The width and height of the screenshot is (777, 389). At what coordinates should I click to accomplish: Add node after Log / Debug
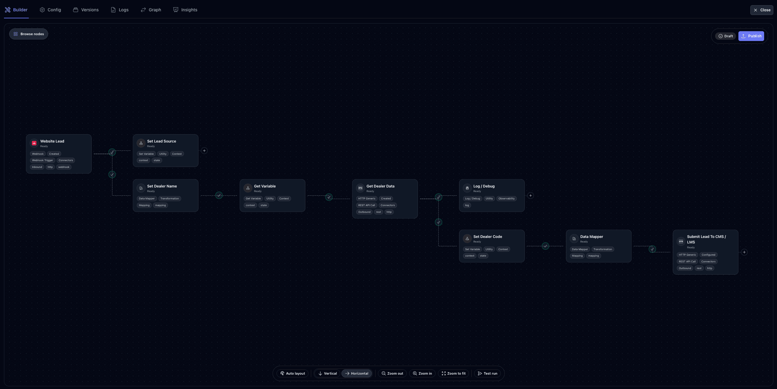pos(530,196)
